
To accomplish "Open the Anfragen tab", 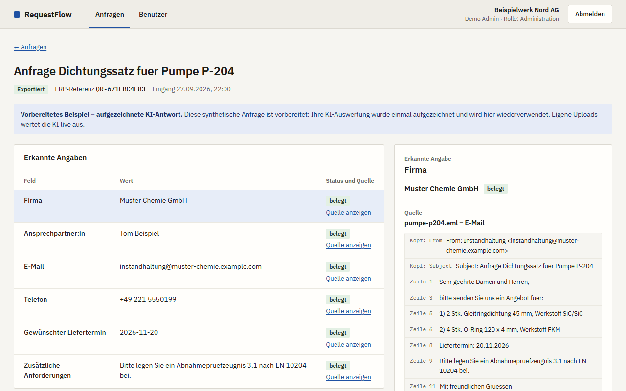I will 110,14.
